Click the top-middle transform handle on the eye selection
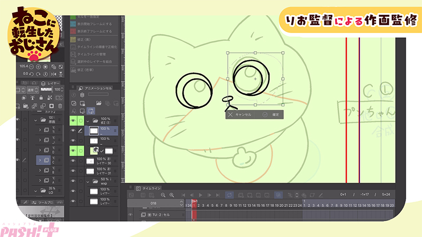 pos(255,53)
